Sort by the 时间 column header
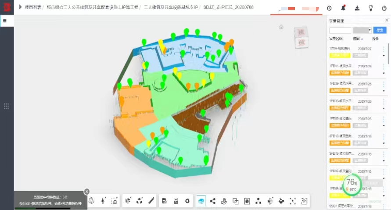391x210 pixels. pyautogui.click(x=356, y=39)
